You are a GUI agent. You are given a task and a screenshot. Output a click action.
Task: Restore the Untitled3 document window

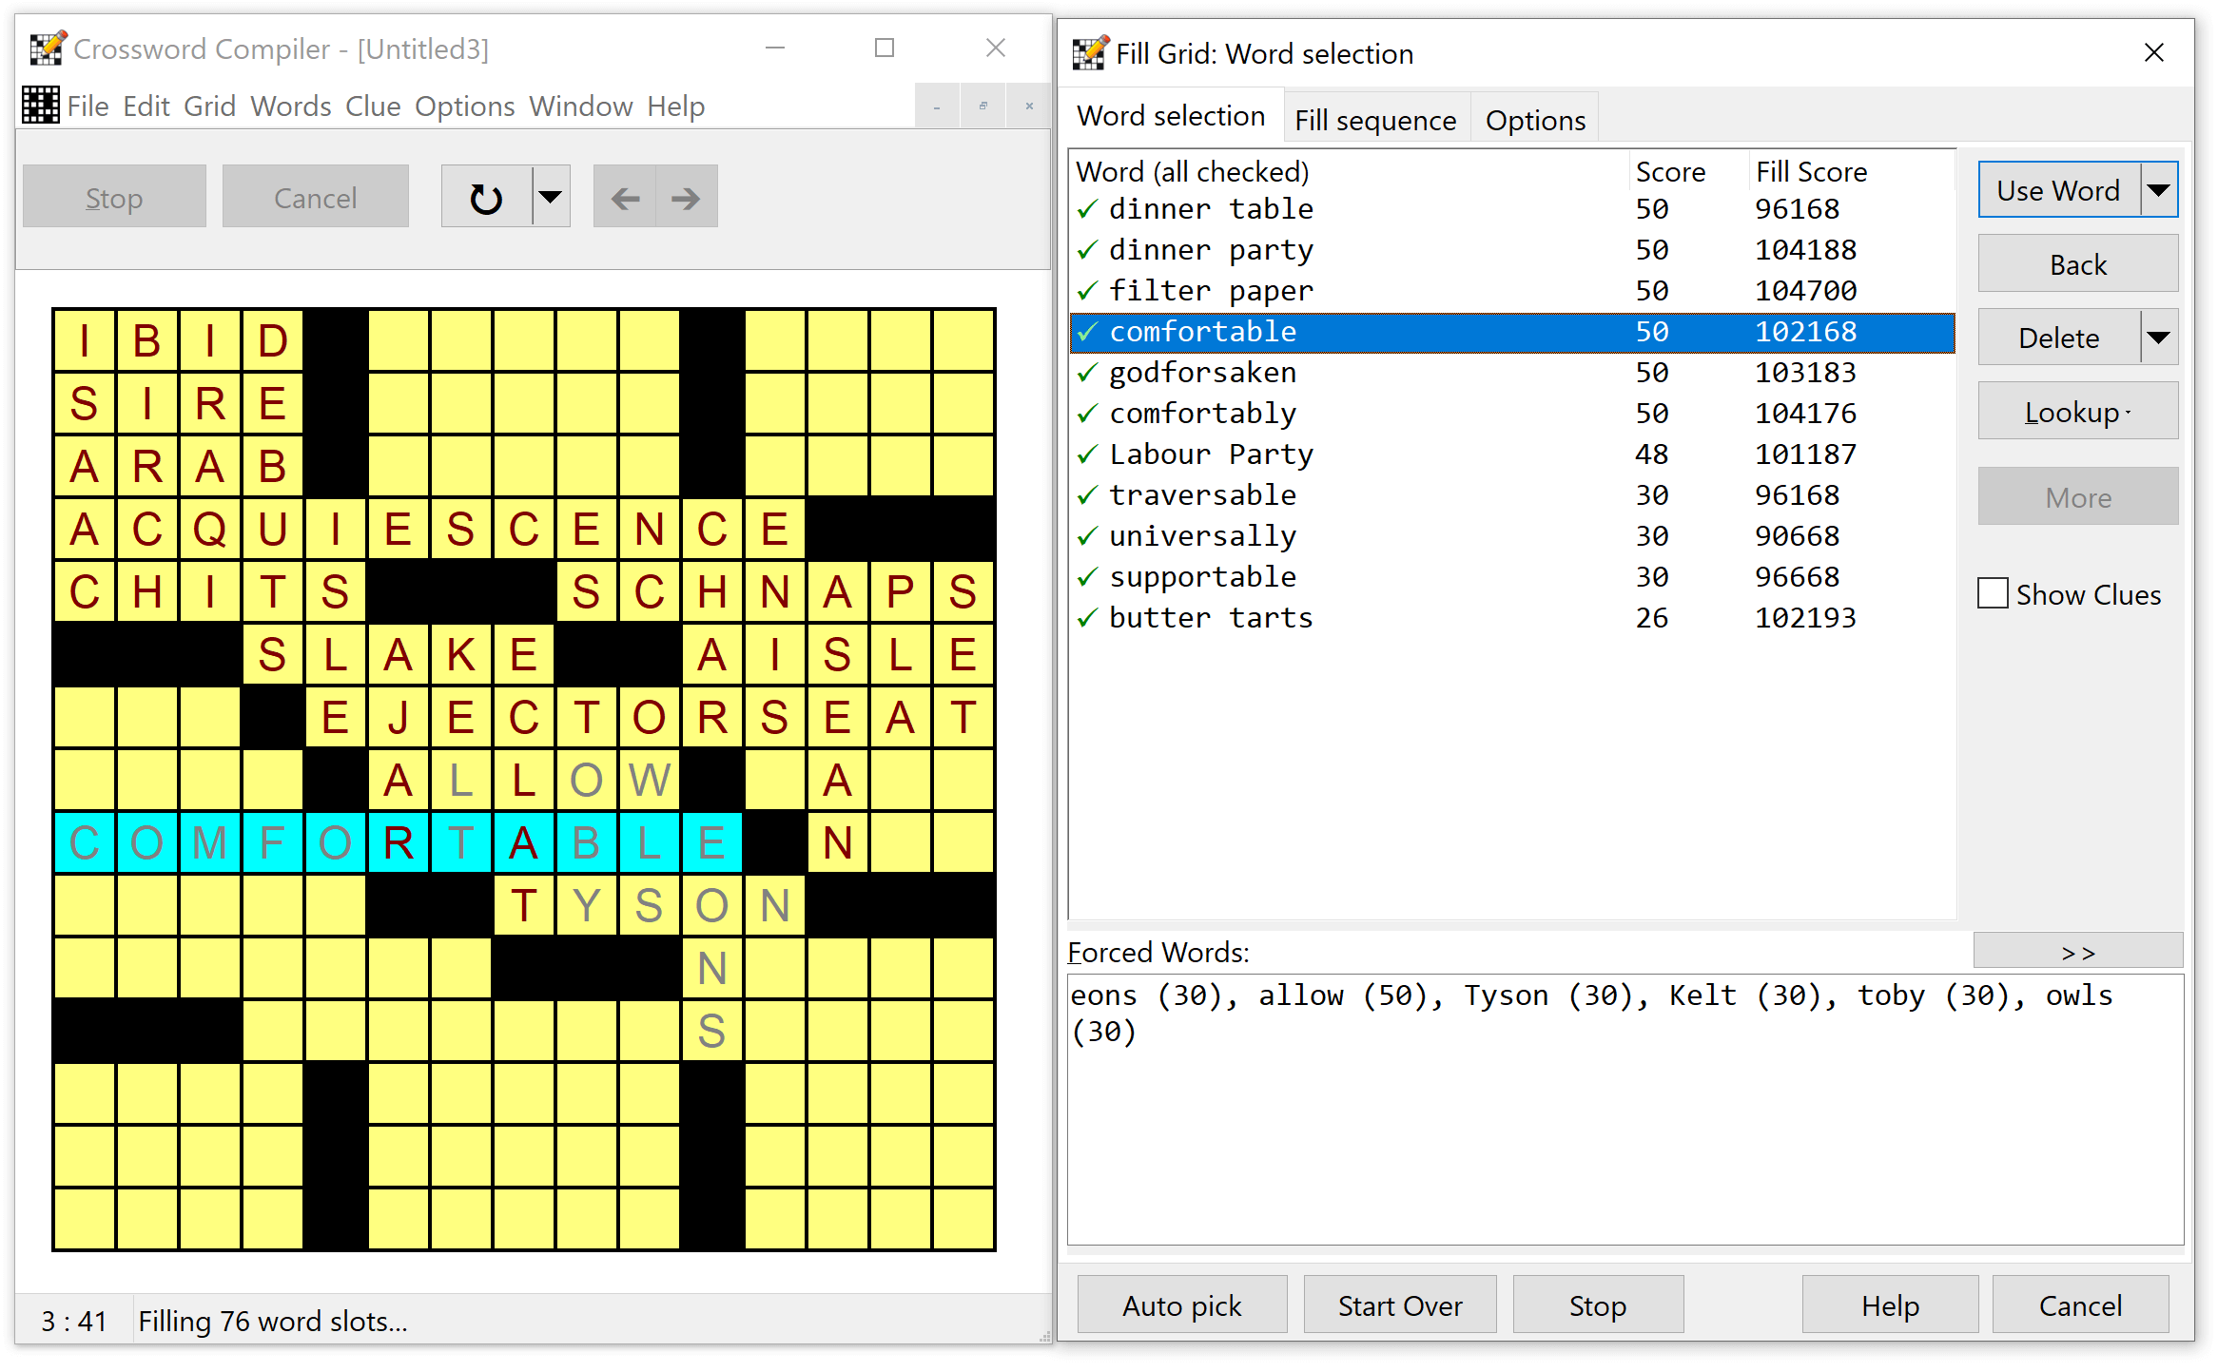(x=983, y=106)
